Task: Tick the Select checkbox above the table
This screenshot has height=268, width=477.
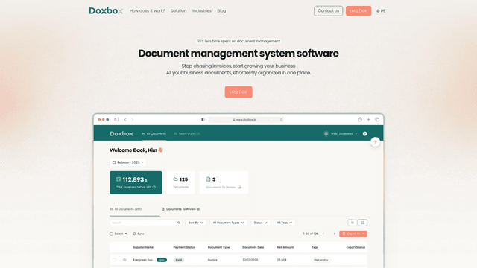Action: pyautogui.click(x=111, y=234)
